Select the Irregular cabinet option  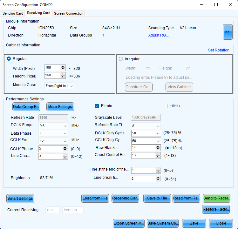pos(121,59)
